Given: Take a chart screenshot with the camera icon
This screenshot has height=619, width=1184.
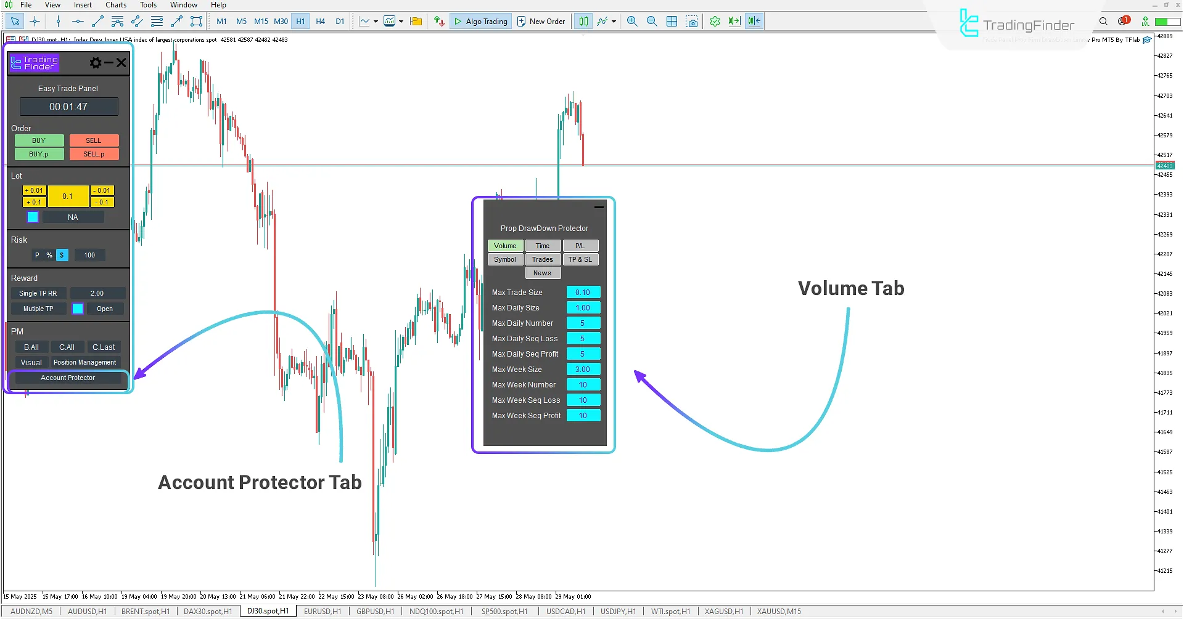Looking at the screenshot, I should [x=693, y=21].
